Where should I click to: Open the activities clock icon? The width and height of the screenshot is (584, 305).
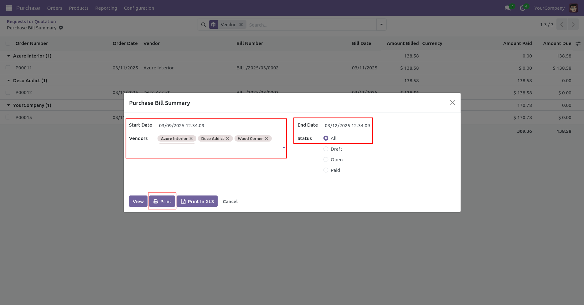[522, 8]
